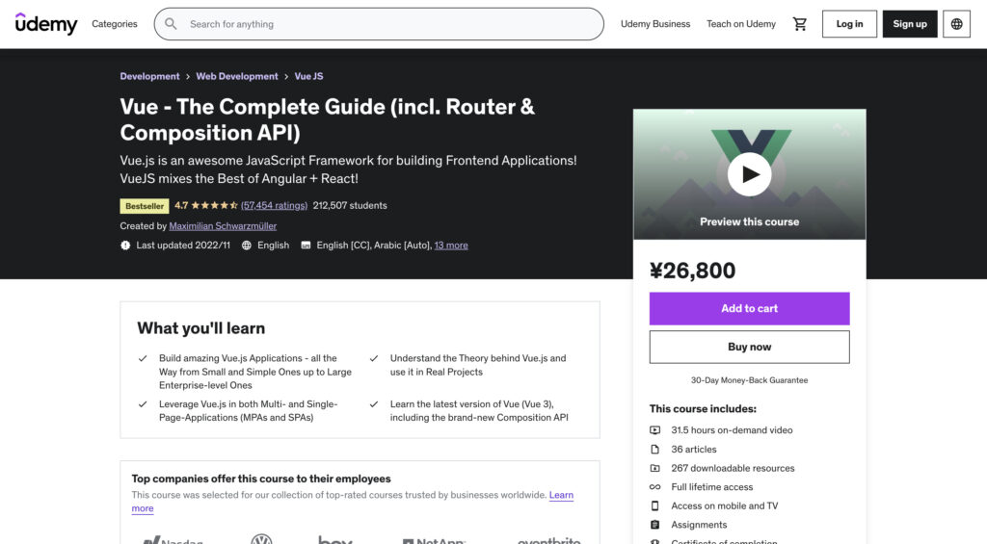Click the 30-Day Money-Back Guarantee text

coord(749,380)
